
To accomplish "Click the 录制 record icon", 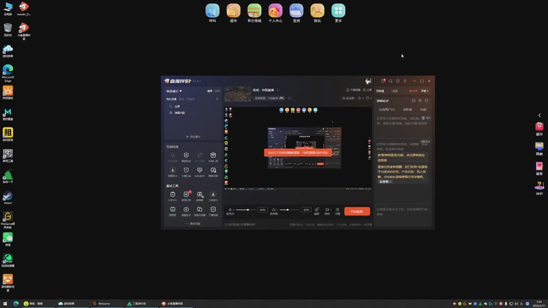I will 327,211.
